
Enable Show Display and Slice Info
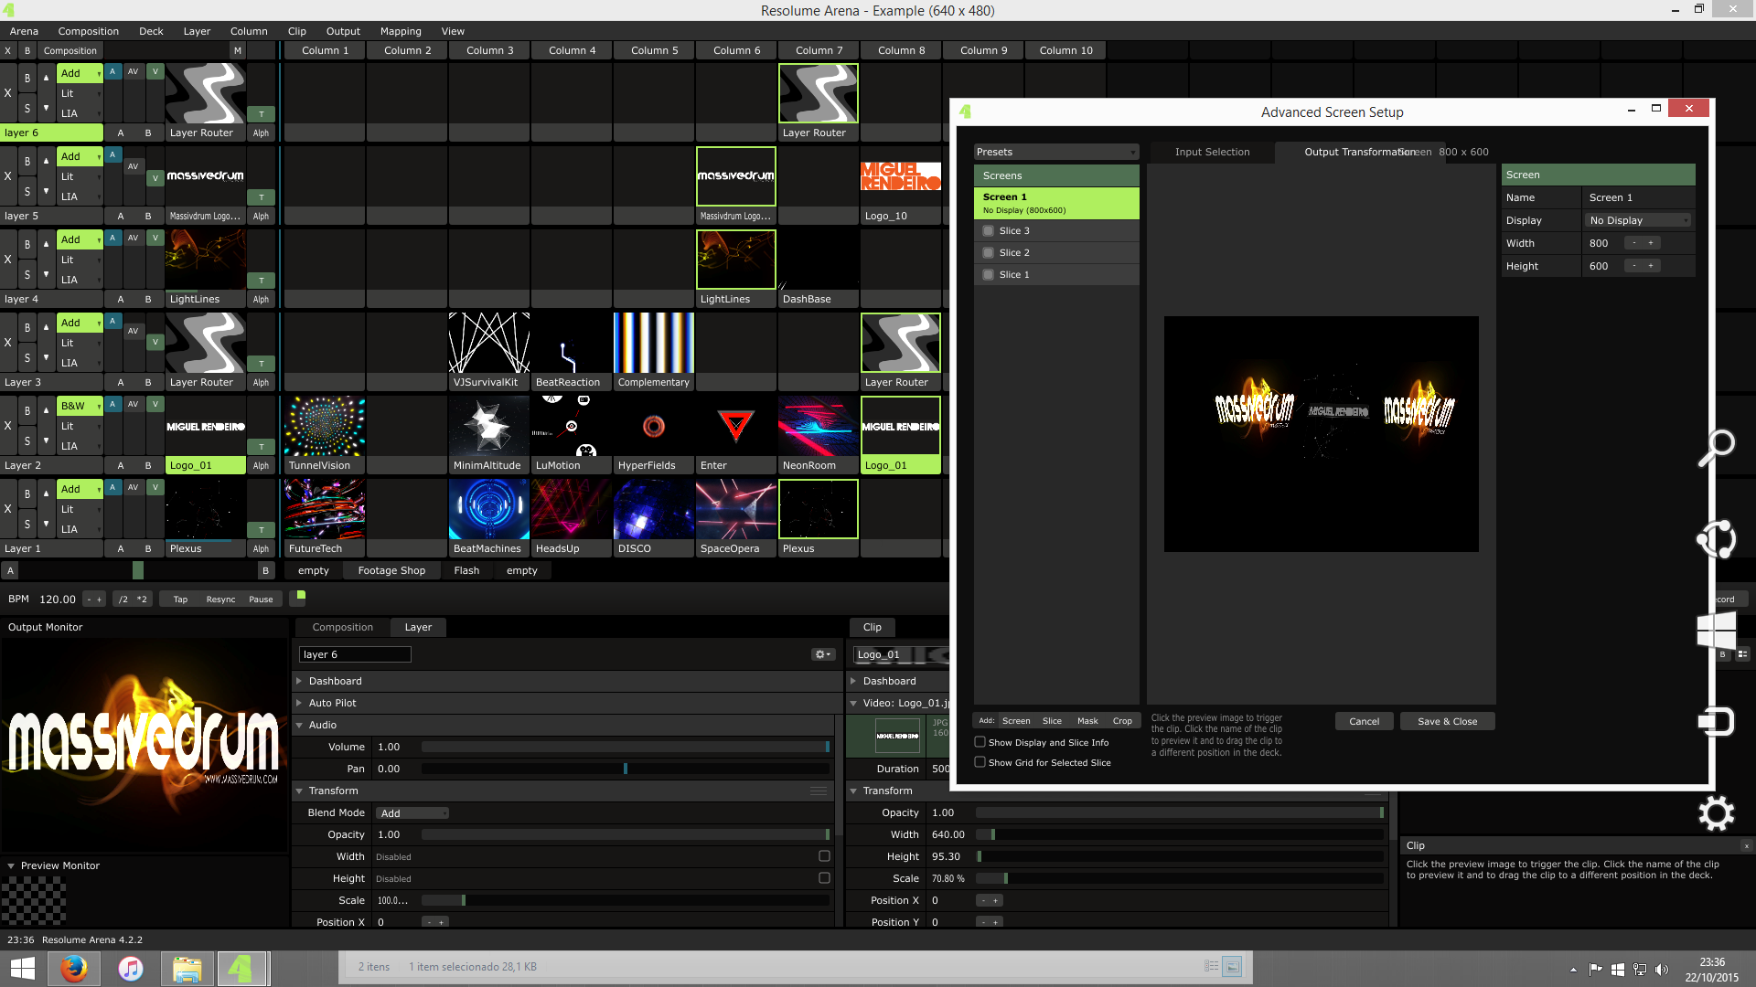point(980,742)
